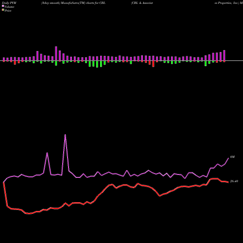The image size is (243, 243).
Task: Click the 'es Properties, Inc.)' title text
Action: tap(227, 3)
